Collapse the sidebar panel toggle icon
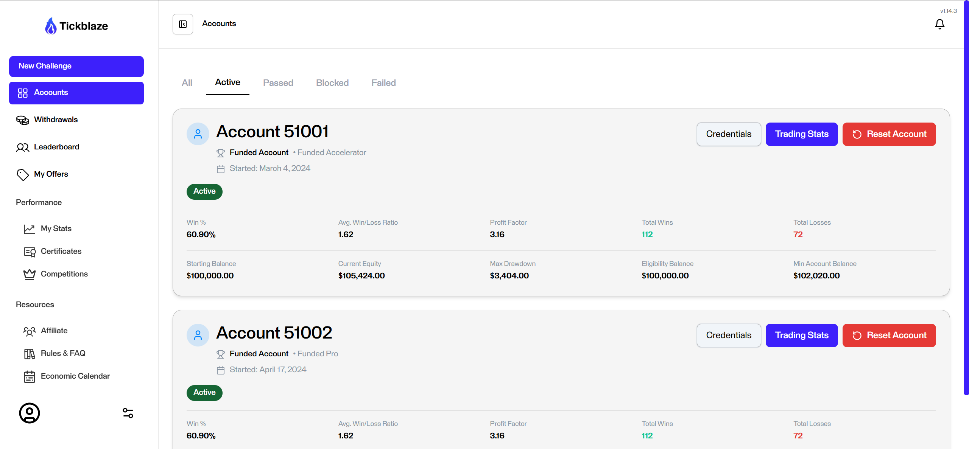 point(183,24)
